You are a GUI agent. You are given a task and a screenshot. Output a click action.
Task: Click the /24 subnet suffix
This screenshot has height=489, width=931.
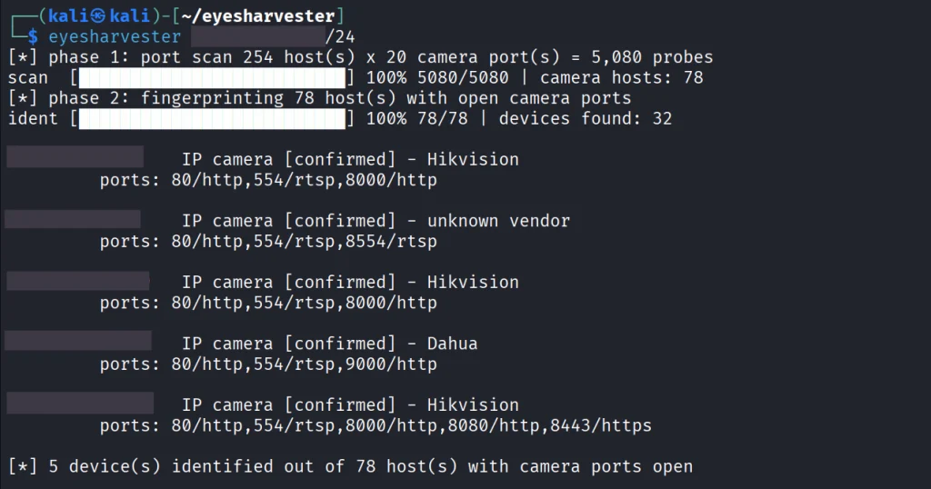pos(340,36)
